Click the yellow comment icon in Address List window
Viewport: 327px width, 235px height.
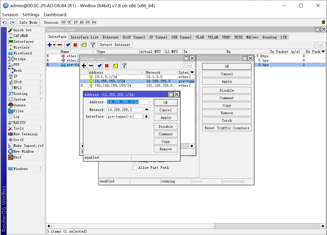[115, 66]
